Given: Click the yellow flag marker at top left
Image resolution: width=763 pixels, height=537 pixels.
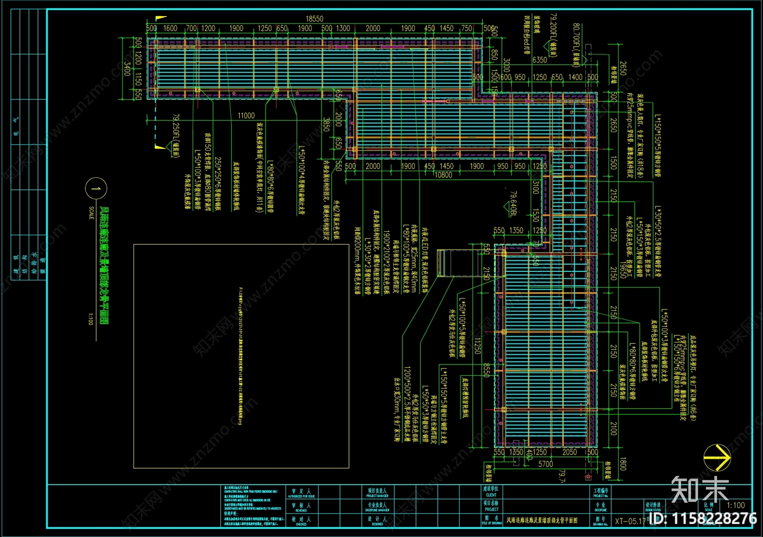Looking at the screenshot, I should click(161, 19).
